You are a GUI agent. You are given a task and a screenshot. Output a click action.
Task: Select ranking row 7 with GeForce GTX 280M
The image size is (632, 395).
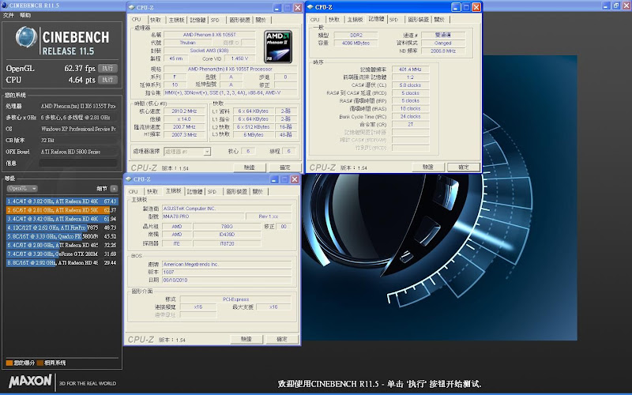pos(62,254)
